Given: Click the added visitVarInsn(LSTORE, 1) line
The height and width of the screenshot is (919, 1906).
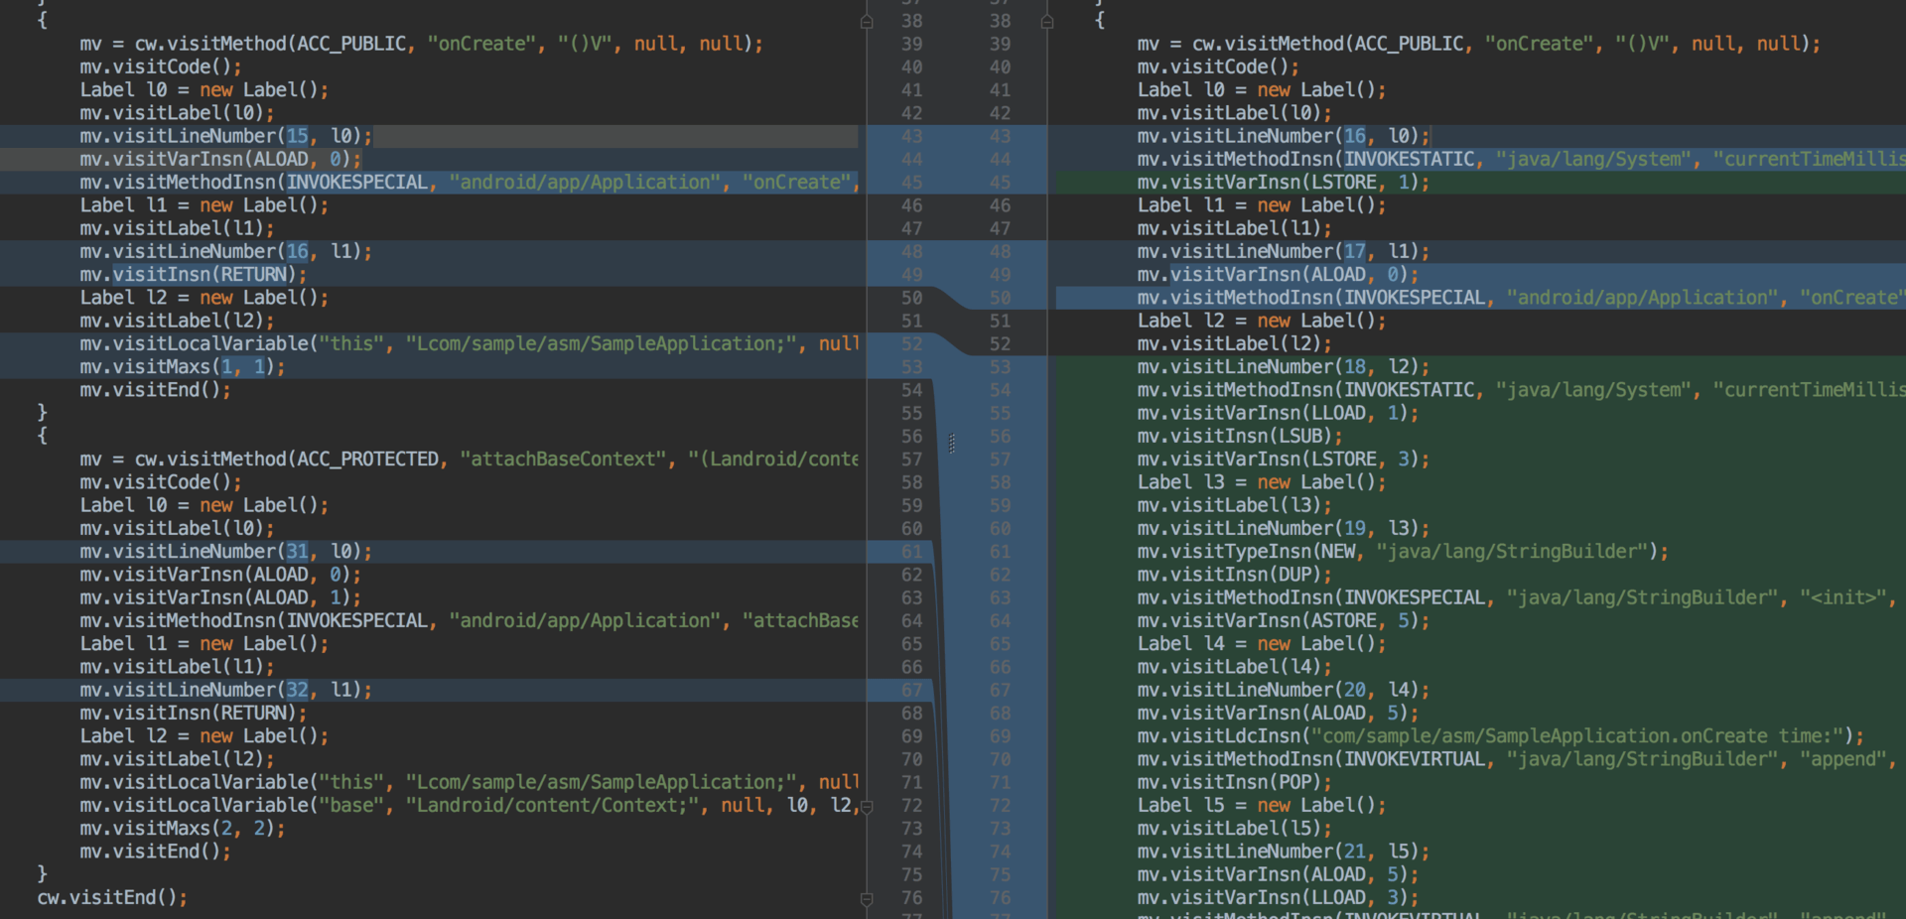Looking at the screenshot, I should click(1283, 183).
